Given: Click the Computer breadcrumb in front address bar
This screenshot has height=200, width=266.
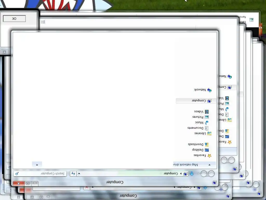Looking at the screenshot, I should (171, 173).
